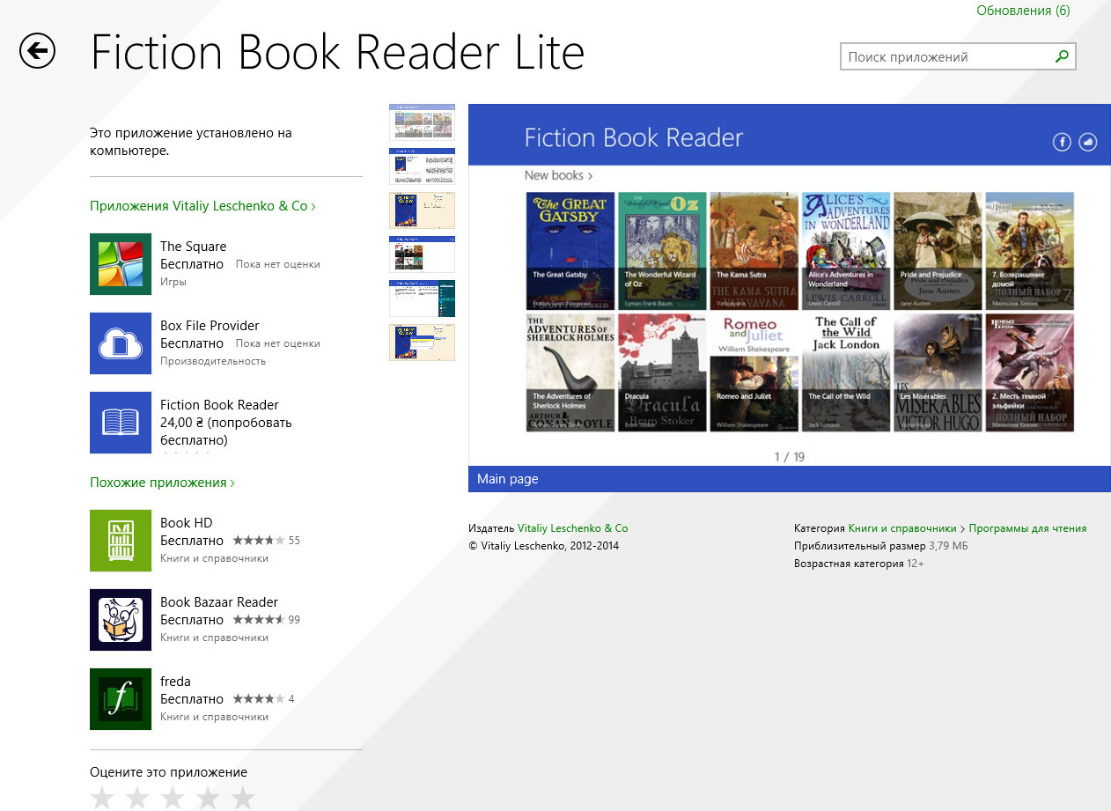The height and width of the screenshot is (811, 1111).
Task: Click the Facebook icon in the screenshot header
Action: tap(1062, 142)
